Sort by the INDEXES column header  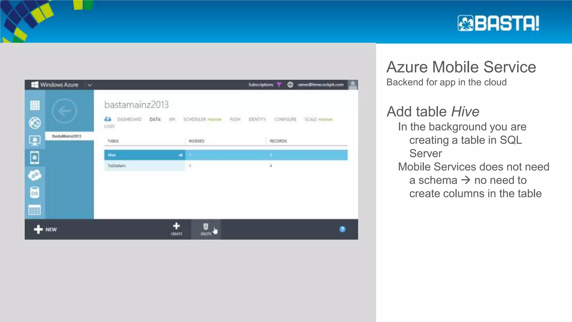click(196, 141)
